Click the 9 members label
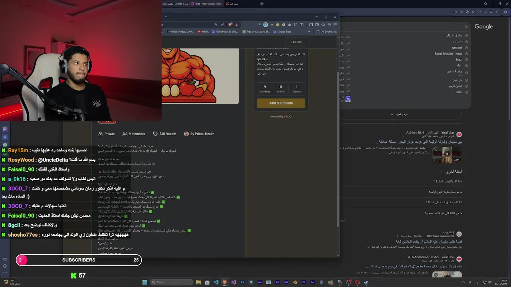The width and height of the screenshot is (511, 287). point(134,134)
